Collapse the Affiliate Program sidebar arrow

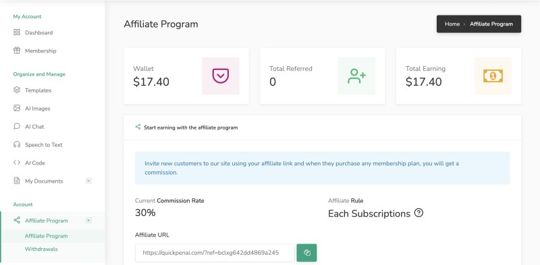point(88,220)
